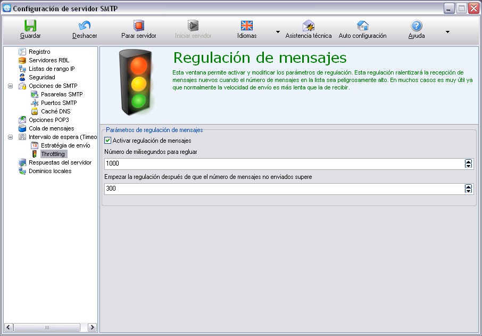Click the Auto configuración button label
482x336 pixels.
click(362, 36)
